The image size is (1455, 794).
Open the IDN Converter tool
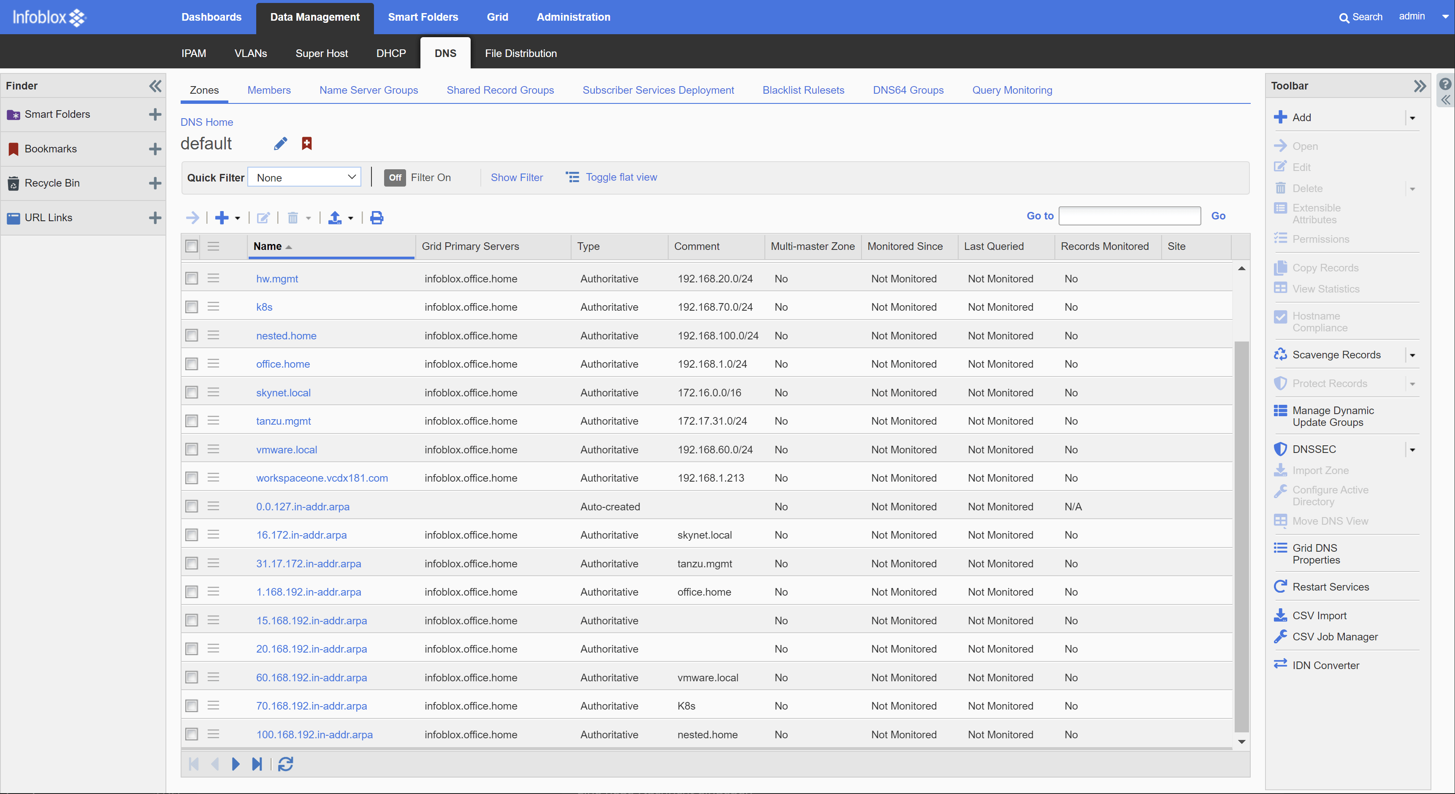(1325, 665)
